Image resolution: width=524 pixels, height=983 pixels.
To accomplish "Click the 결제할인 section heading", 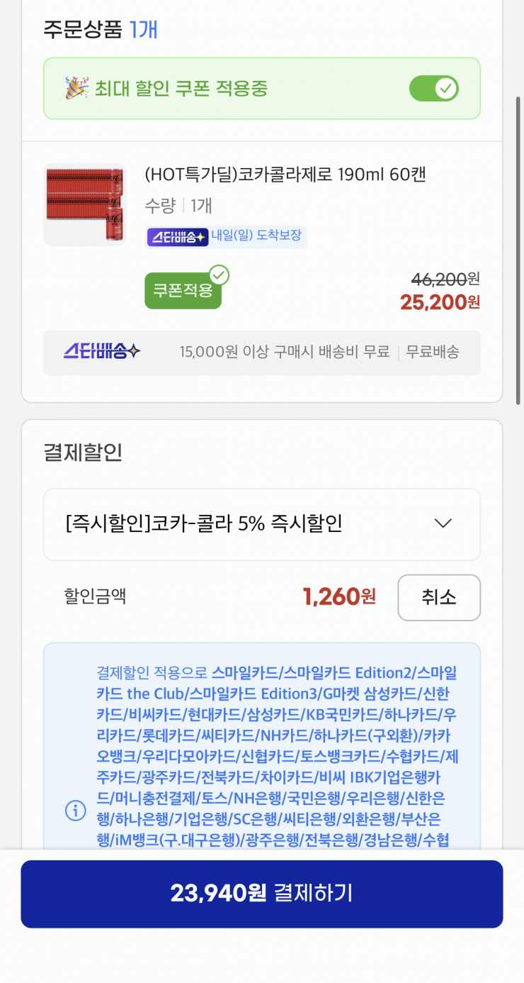I will (x=83, y=452).
